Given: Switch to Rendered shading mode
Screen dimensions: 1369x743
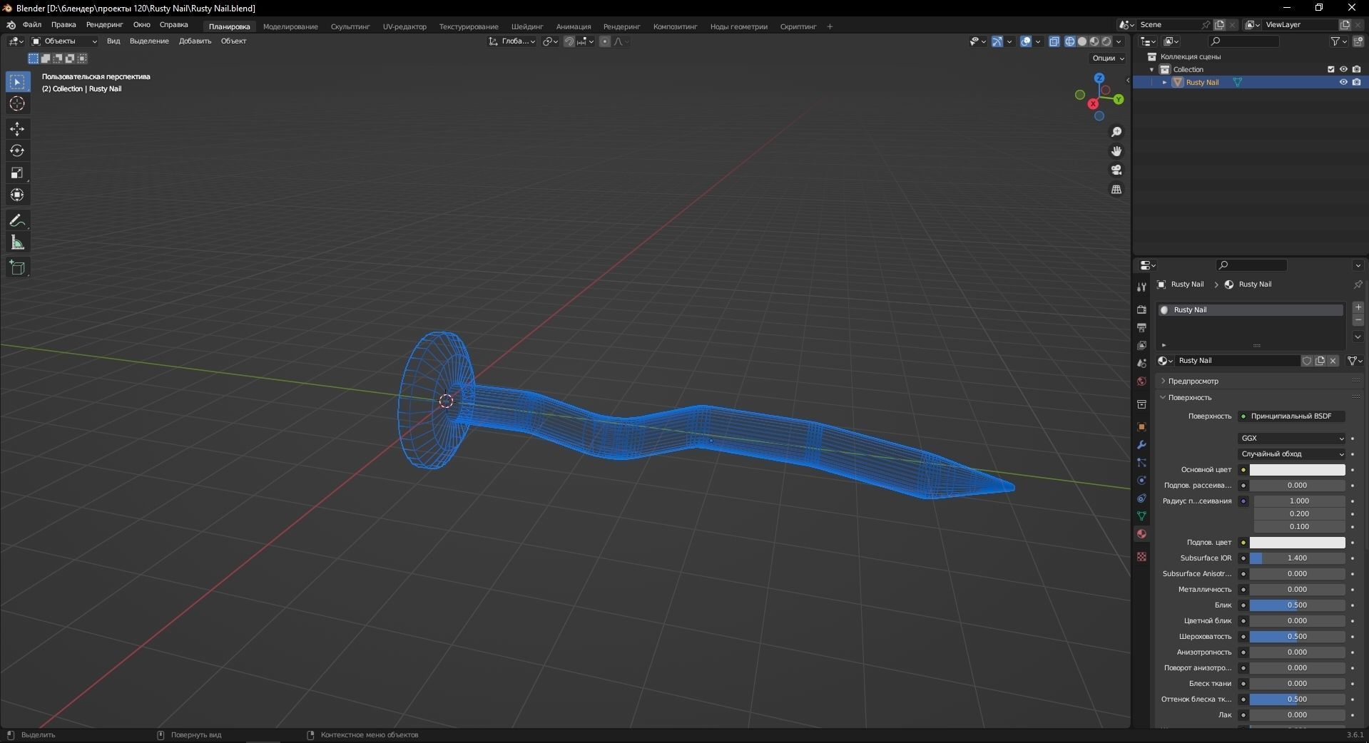Looking at the screenshot, I should click(x=1106, y=41).
